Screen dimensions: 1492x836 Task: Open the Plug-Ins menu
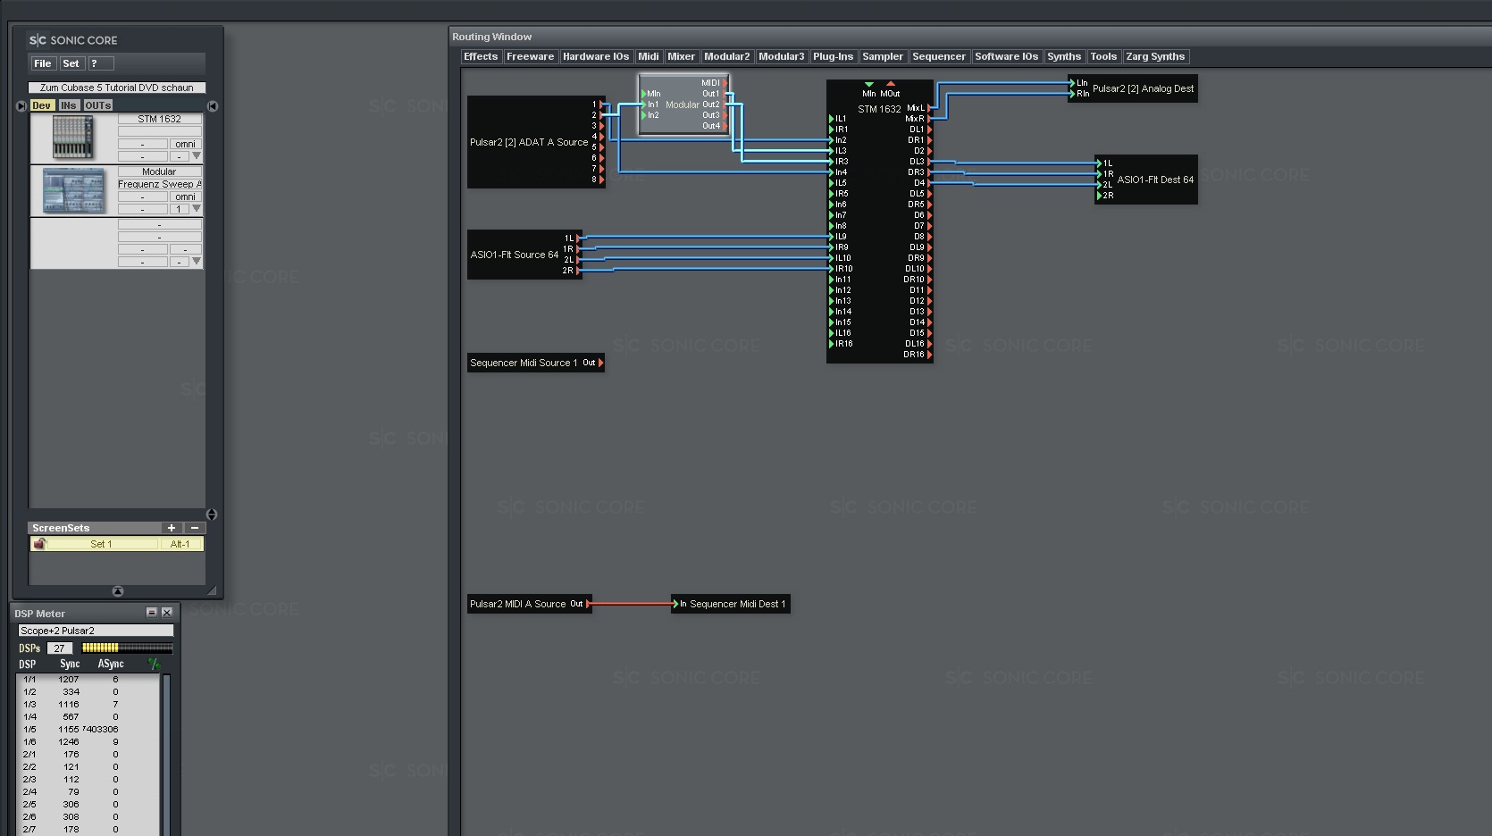pyautogui.click(x=834, y=56)
